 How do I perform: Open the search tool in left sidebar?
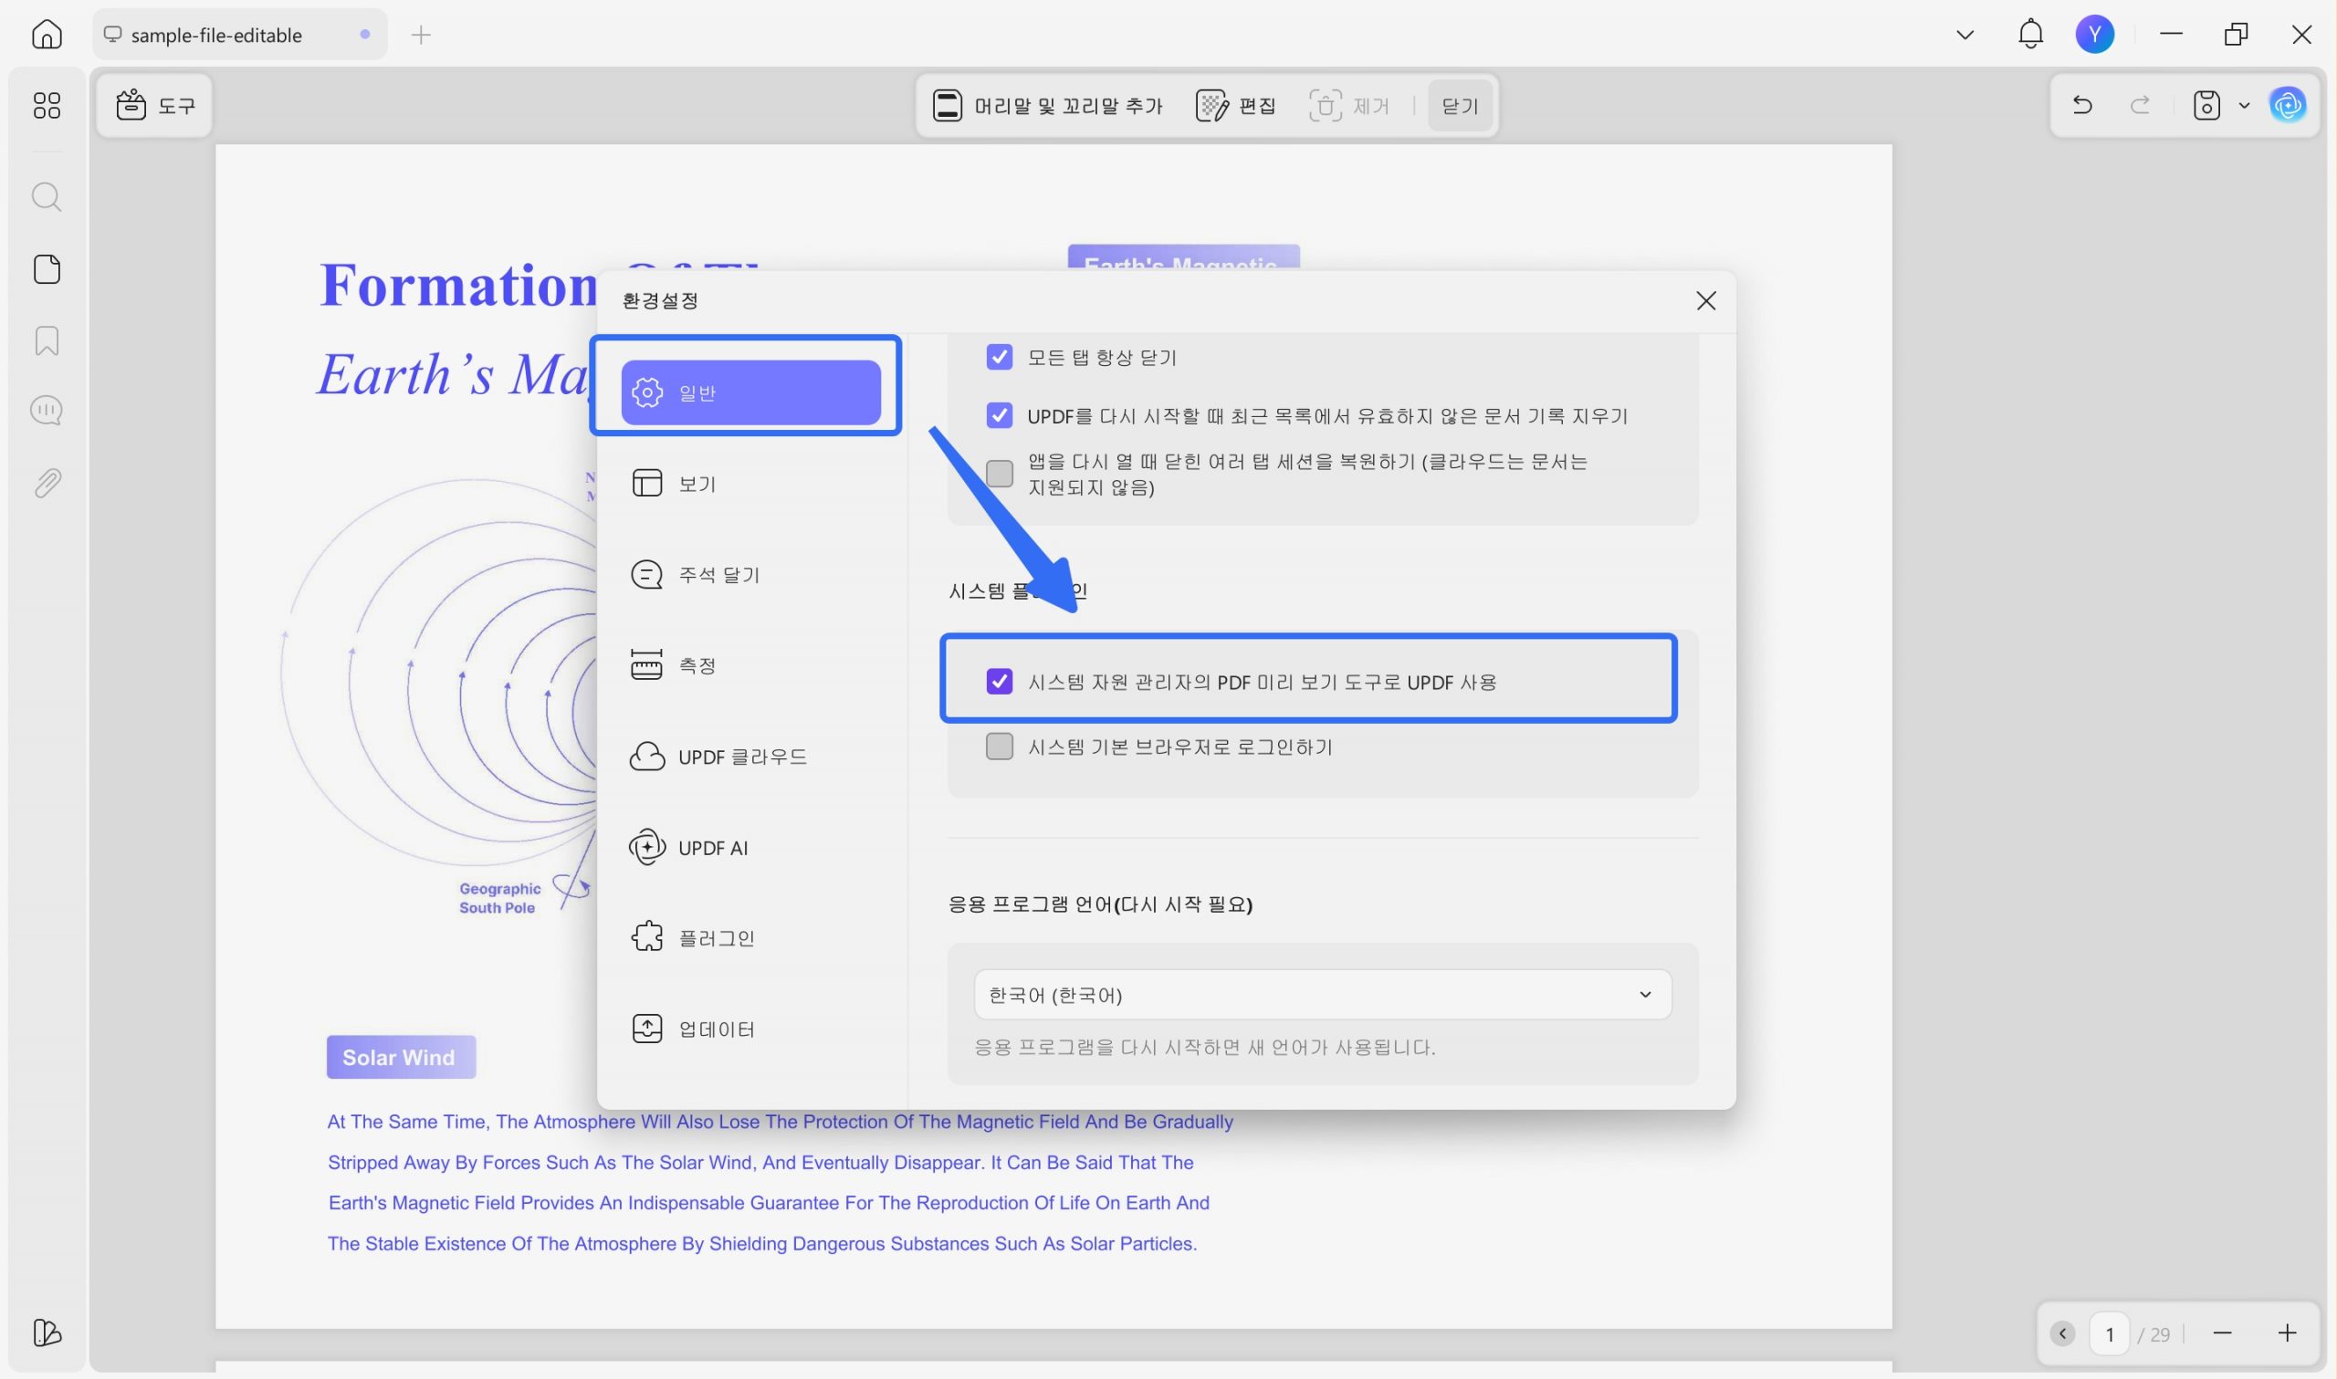coord(47,197)
